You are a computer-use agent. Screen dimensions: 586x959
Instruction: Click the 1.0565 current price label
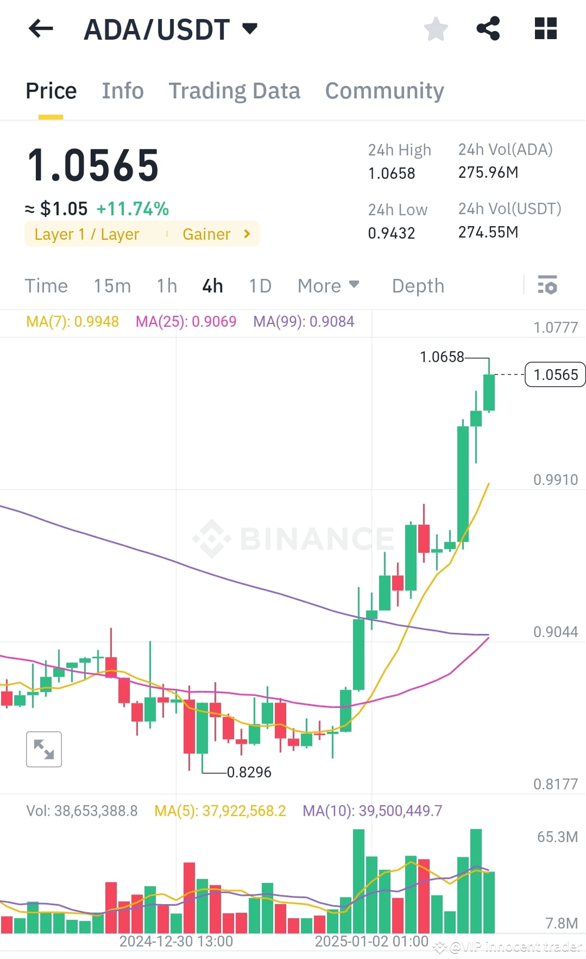[x=555, y=374]
